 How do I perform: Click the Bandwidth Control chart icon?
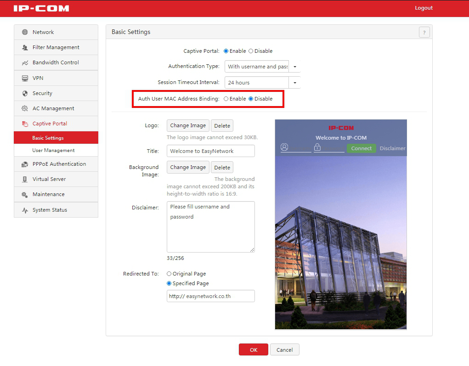point(25,62)
